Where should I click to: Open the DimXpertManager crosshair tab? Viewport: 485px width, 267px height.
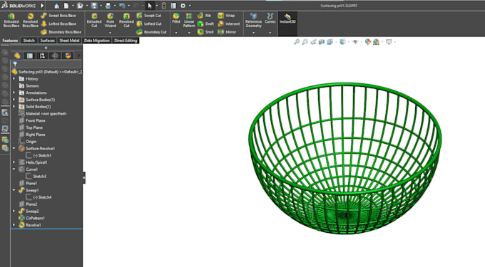pos(55,56)
